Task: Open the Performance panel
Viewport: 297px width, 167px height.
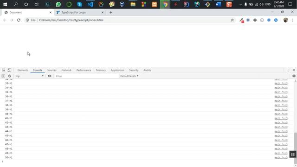Action: [x=84, y=70]
